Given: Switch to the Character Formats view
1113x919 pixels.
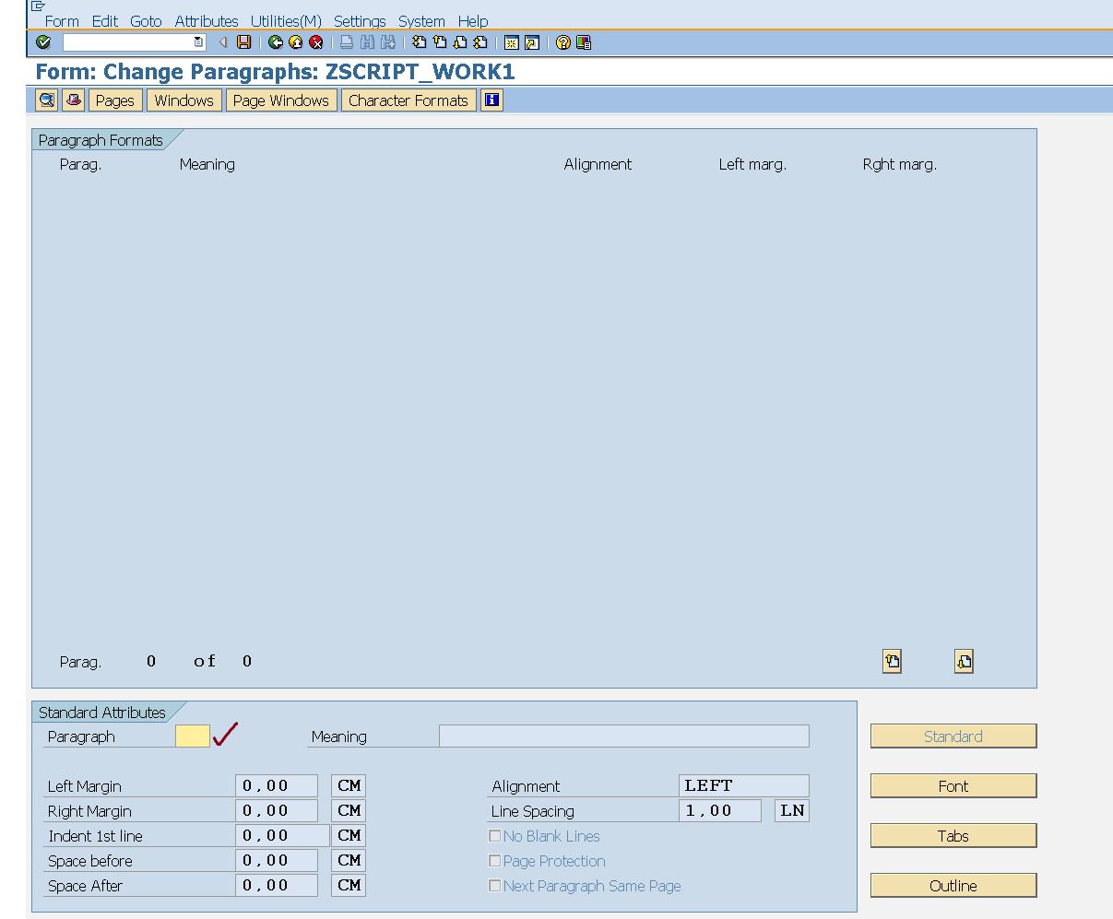Looking at the screenshot, I should (x=408, y=100).
